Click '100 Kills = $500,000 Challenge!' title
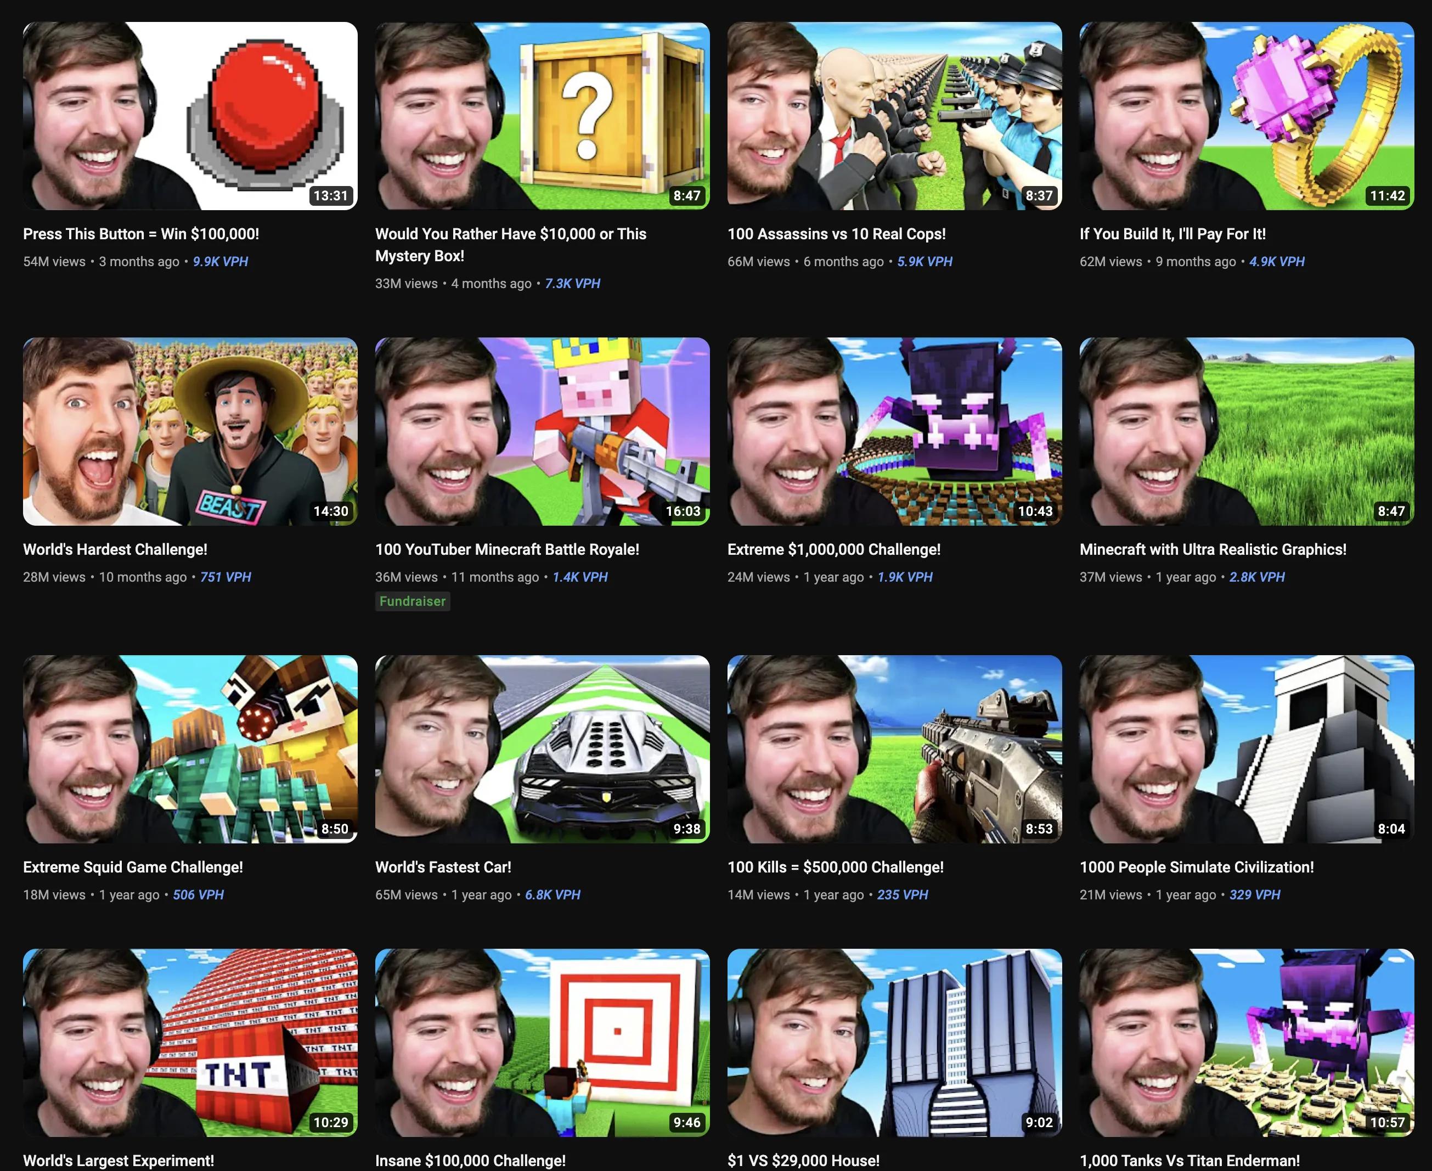The image size is (1432, 1171). pos(835,868)
